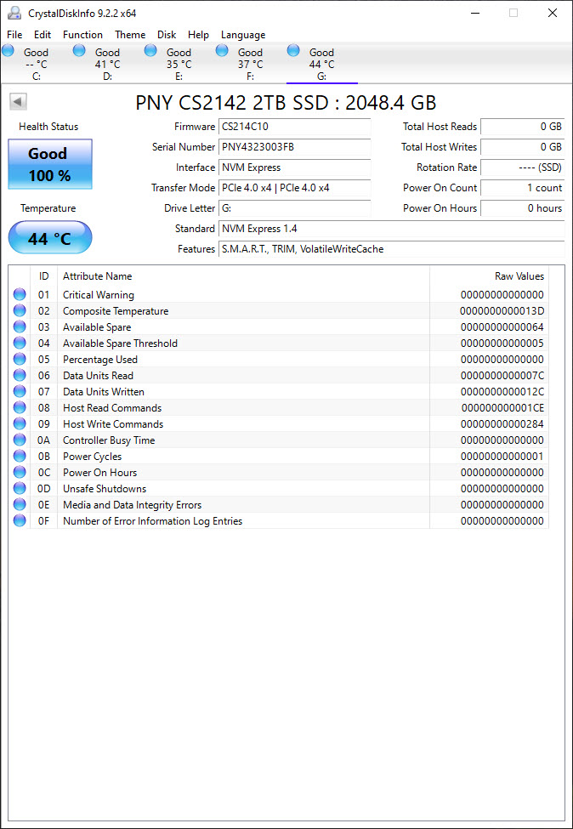573x829 pixels.
Task: Click the Total Host Reads value 0 GB
Action: (522, 127)
